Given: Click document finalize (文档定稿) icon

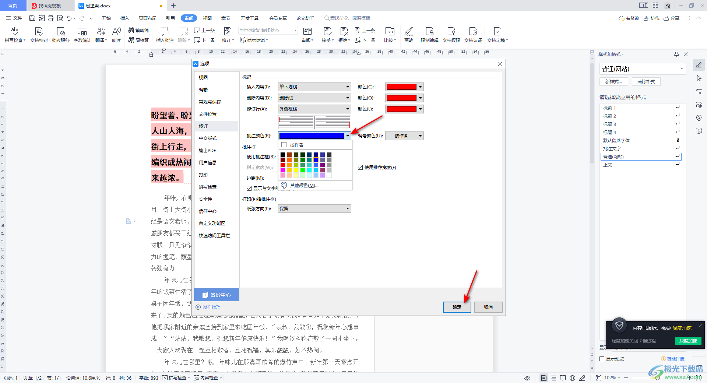Looking at the screenshot, I should click(x=497, y=35).
